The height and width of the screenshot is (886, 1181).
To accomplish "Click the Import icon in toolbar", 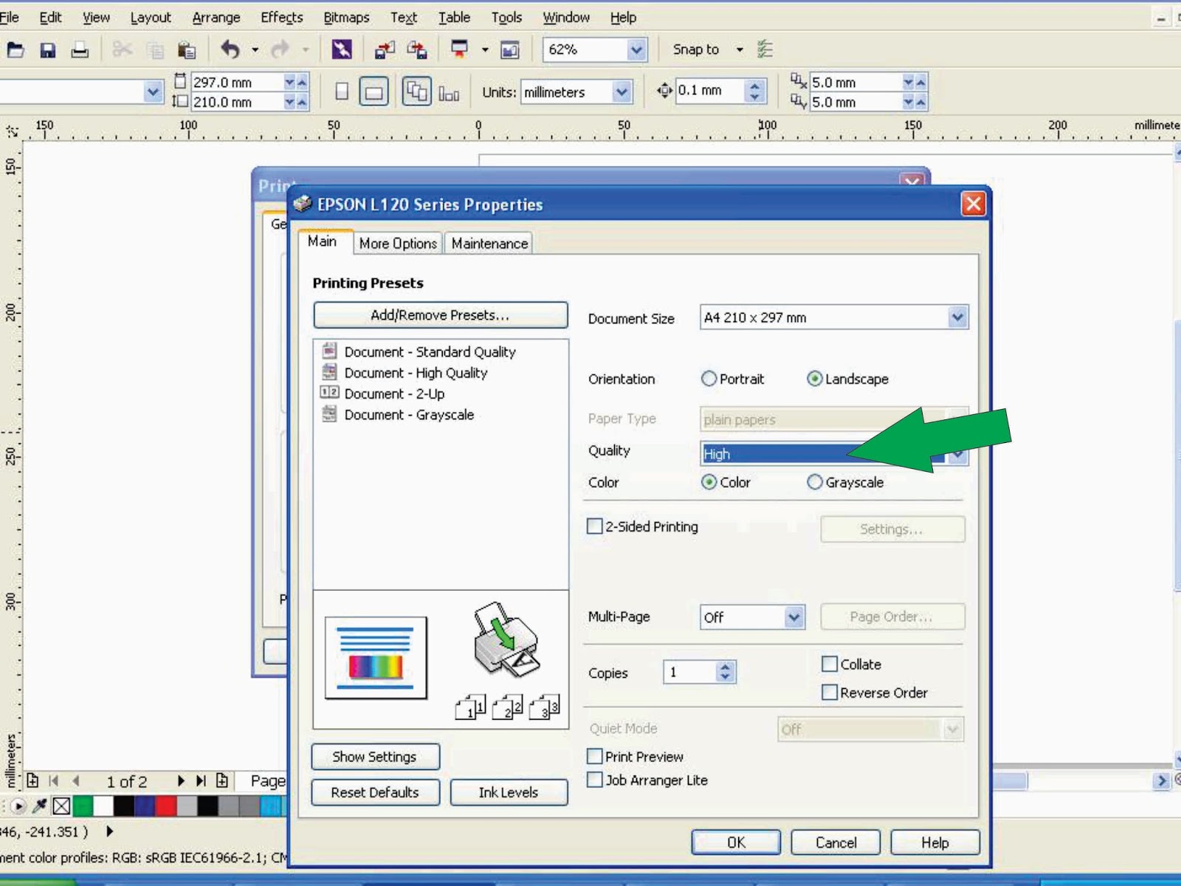I will pyautogui.click(x=385, y=49).
